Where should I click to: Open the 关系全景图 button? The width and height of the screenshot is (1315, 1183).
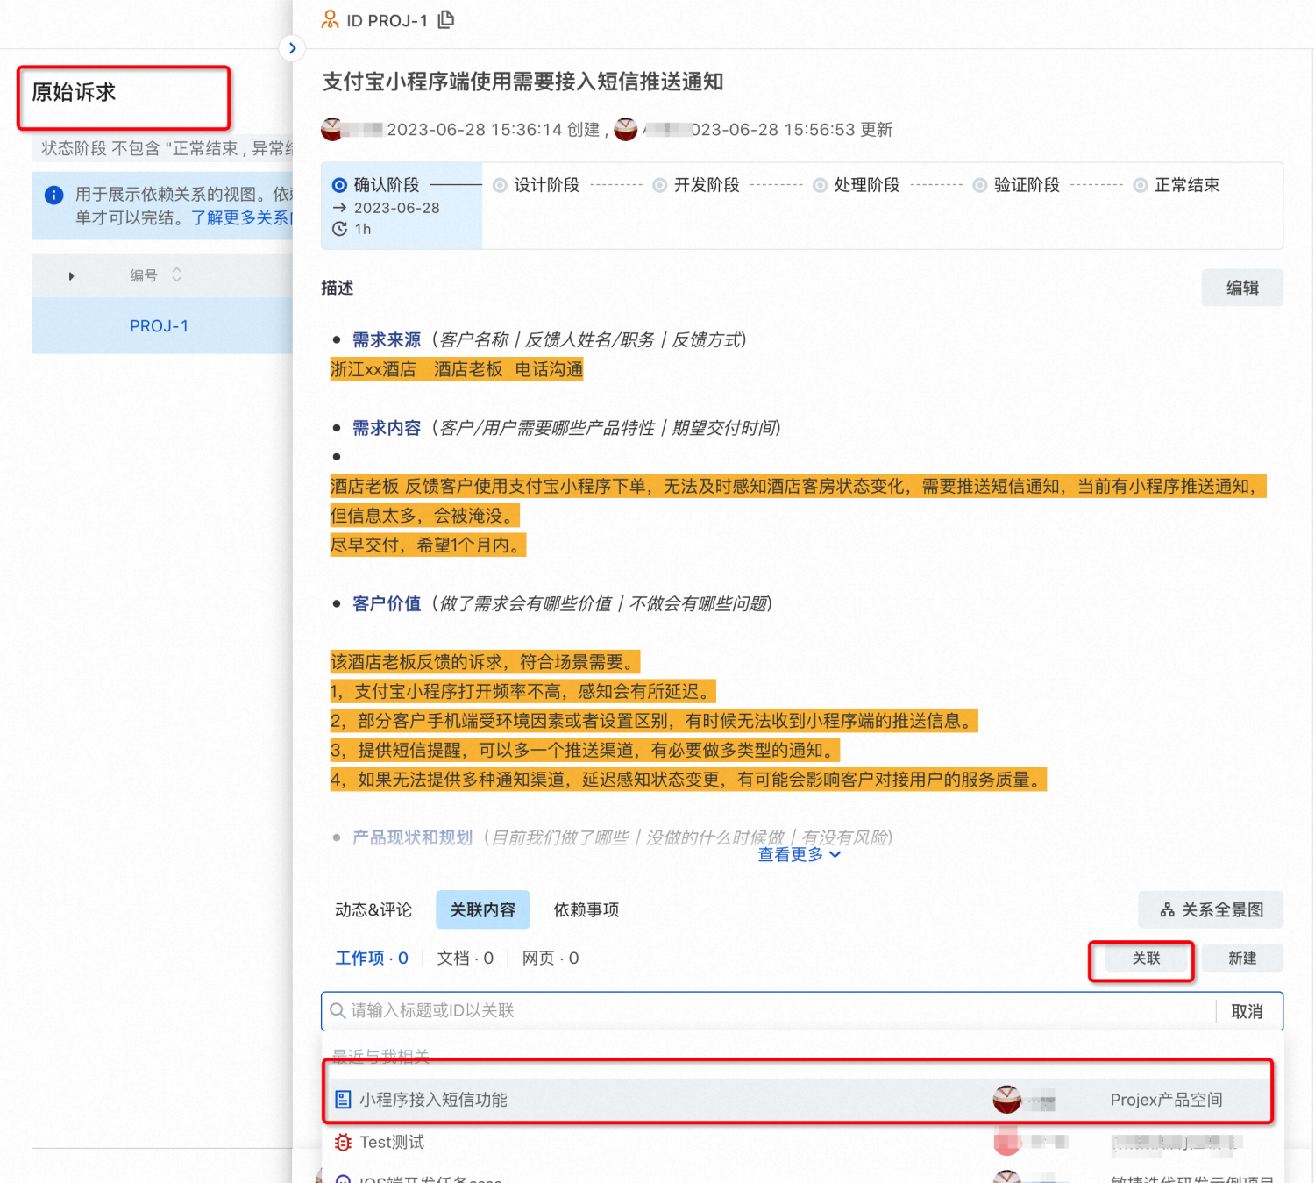[x=1211, y=910]
